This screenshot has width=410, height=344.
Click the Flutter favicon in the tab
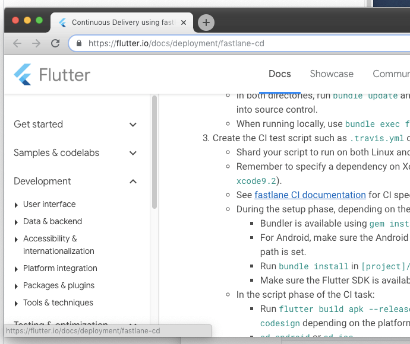tap(62, 23)
